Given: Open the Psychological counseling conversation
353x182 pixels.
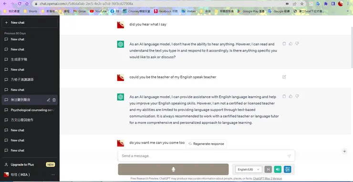Looking at the screenshot, I should pos(30,110).
